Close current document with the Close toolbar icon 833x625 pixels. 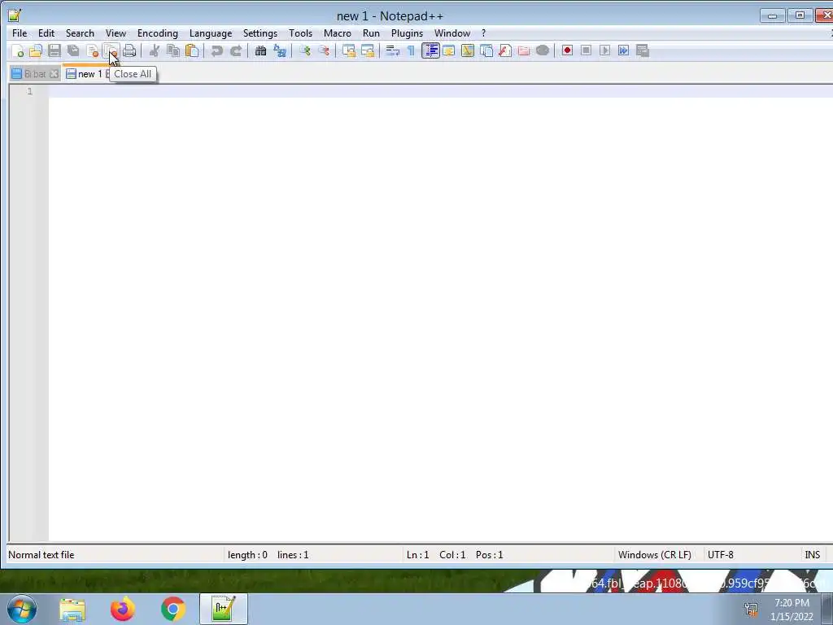tap(92, 50)
